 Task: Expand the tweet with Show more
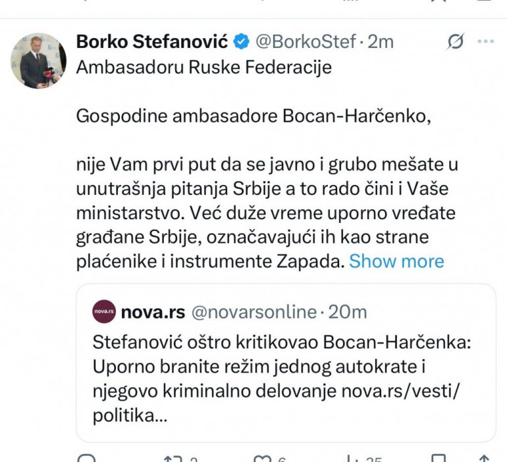pos(396,261)
